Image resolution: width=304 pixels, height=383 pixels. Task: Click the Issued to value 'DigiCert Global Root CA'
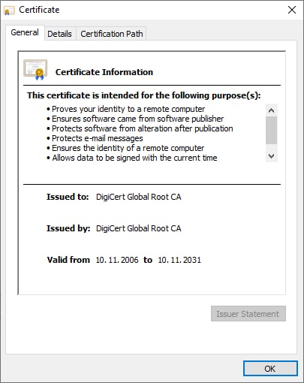138,197
